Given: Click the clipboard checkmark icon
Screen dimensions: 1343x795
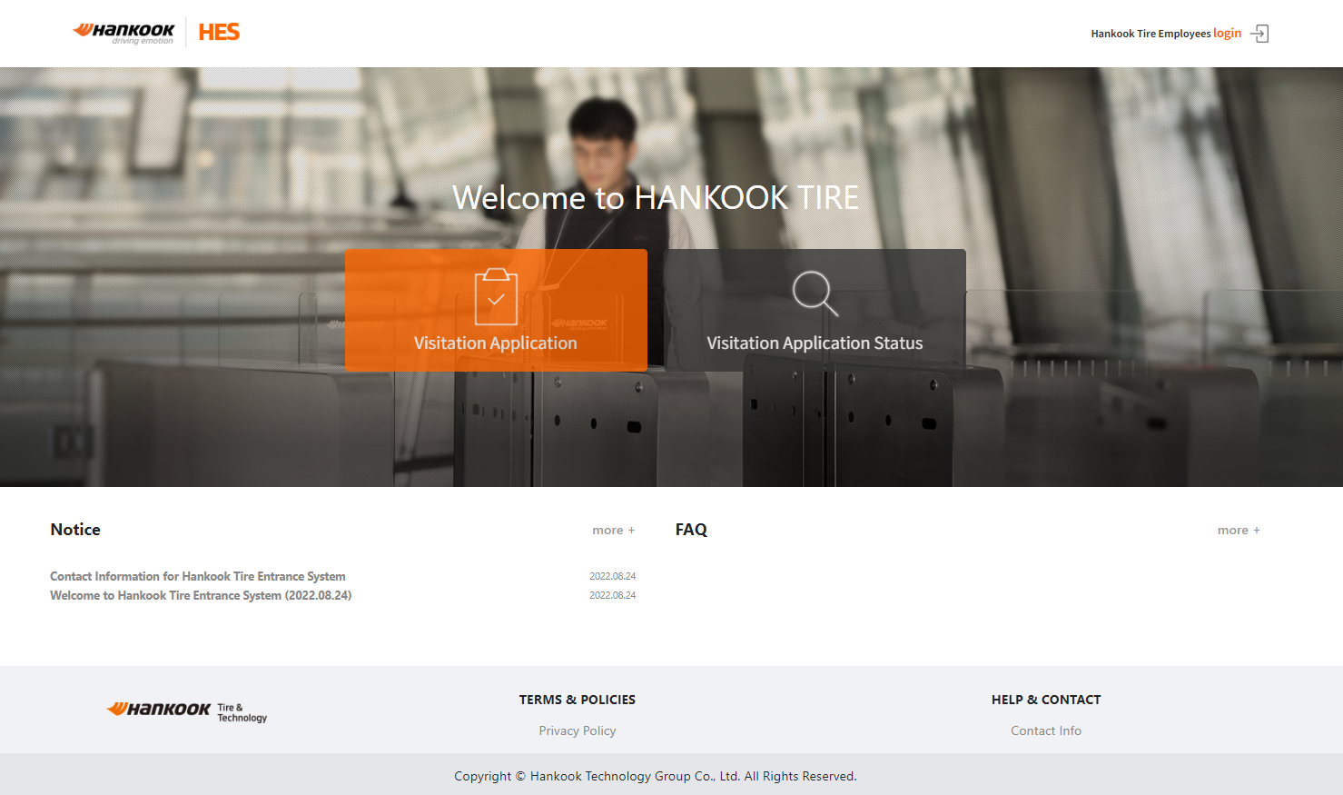Looking at the screenshot, I should coord(496,297).
